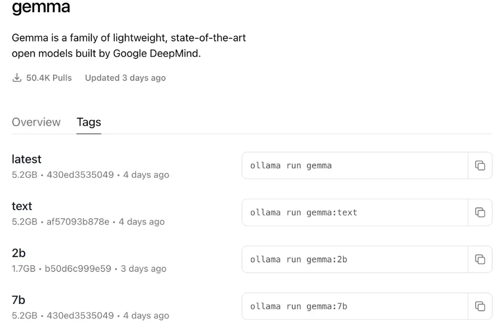
Task: Copy the gemma:2b run command
Action: coord(480,259)
